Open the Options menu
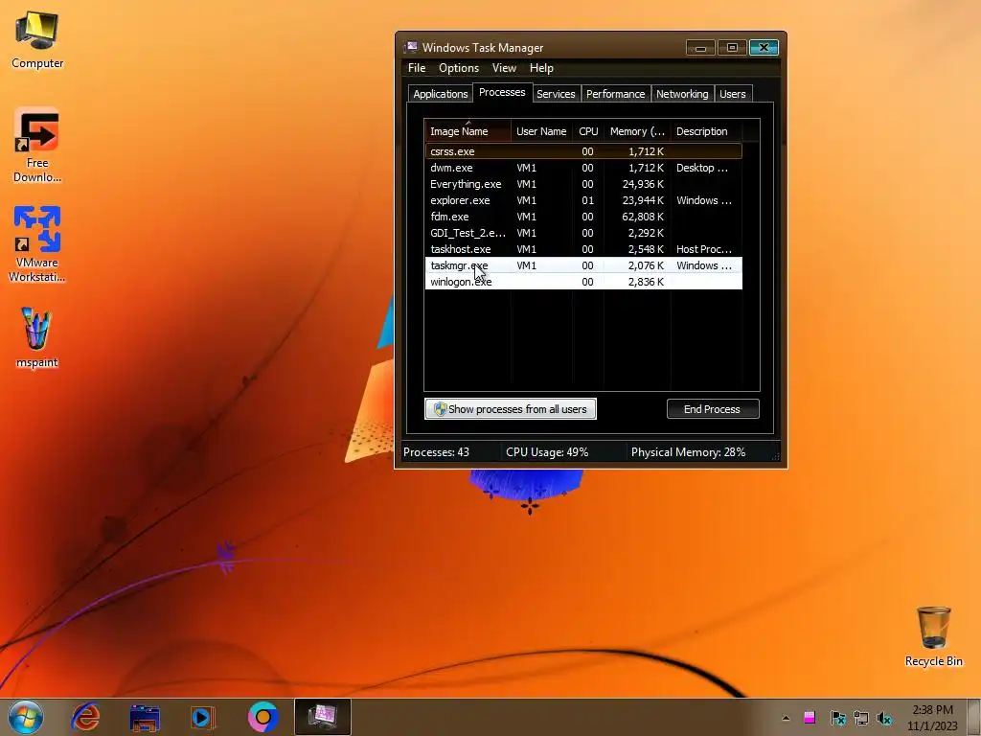 tap(459, 68)
